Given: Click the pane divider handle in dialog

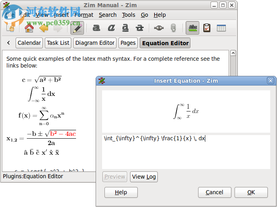Looking at the screenshot, I should [x=186, y=134].
